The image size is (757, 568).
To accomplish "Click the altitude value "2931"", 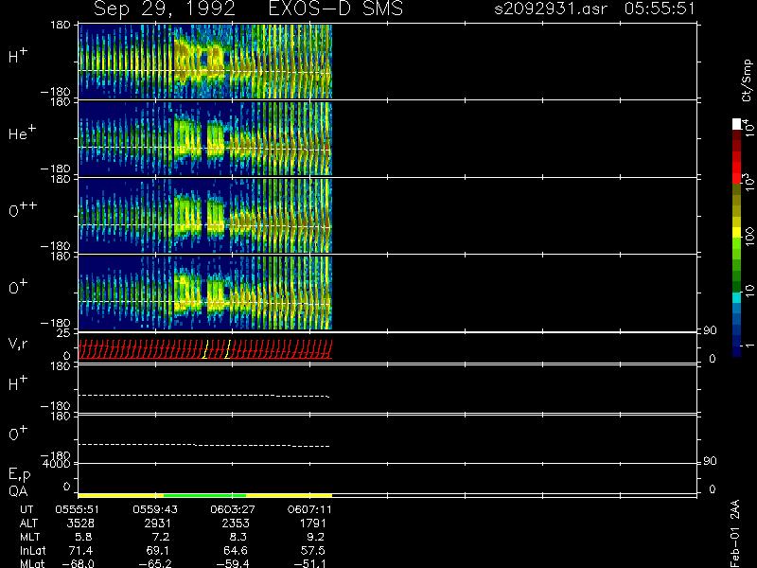I will [x=157, y=524].
